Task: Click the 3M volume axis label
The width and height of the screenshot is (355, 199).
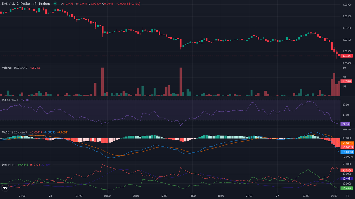Action: (344, 68)
